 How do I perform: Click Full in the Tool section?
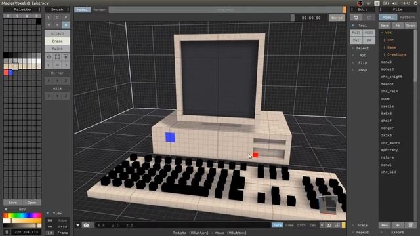356,33
